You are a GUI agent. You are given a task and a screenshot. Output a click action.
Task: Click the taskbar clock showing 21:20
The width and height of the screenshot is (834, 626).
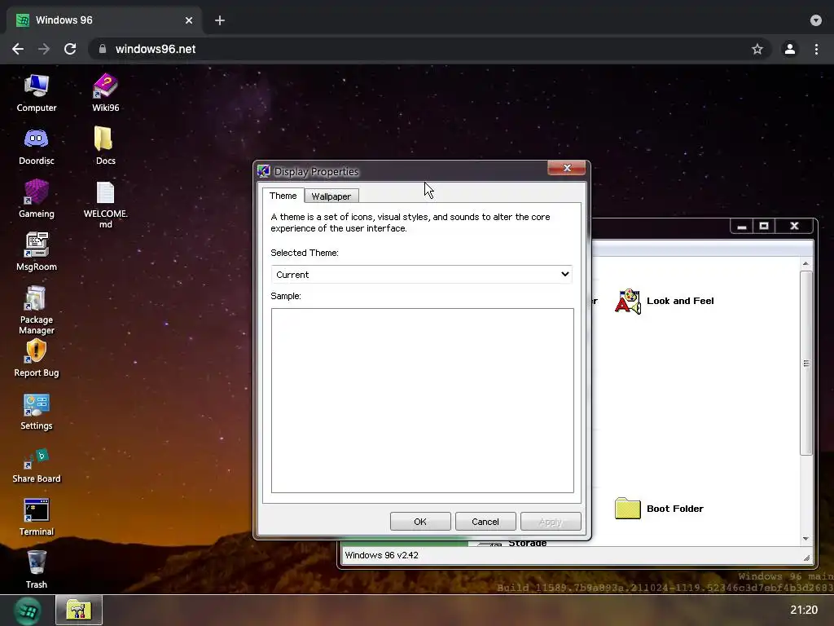[x=804, y=610]
